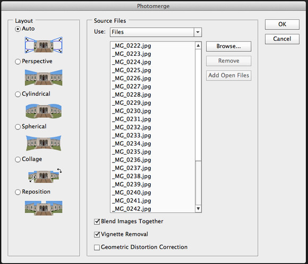
Task: Click the Cylindrical layout preview icon
Action: pos(44,111)
